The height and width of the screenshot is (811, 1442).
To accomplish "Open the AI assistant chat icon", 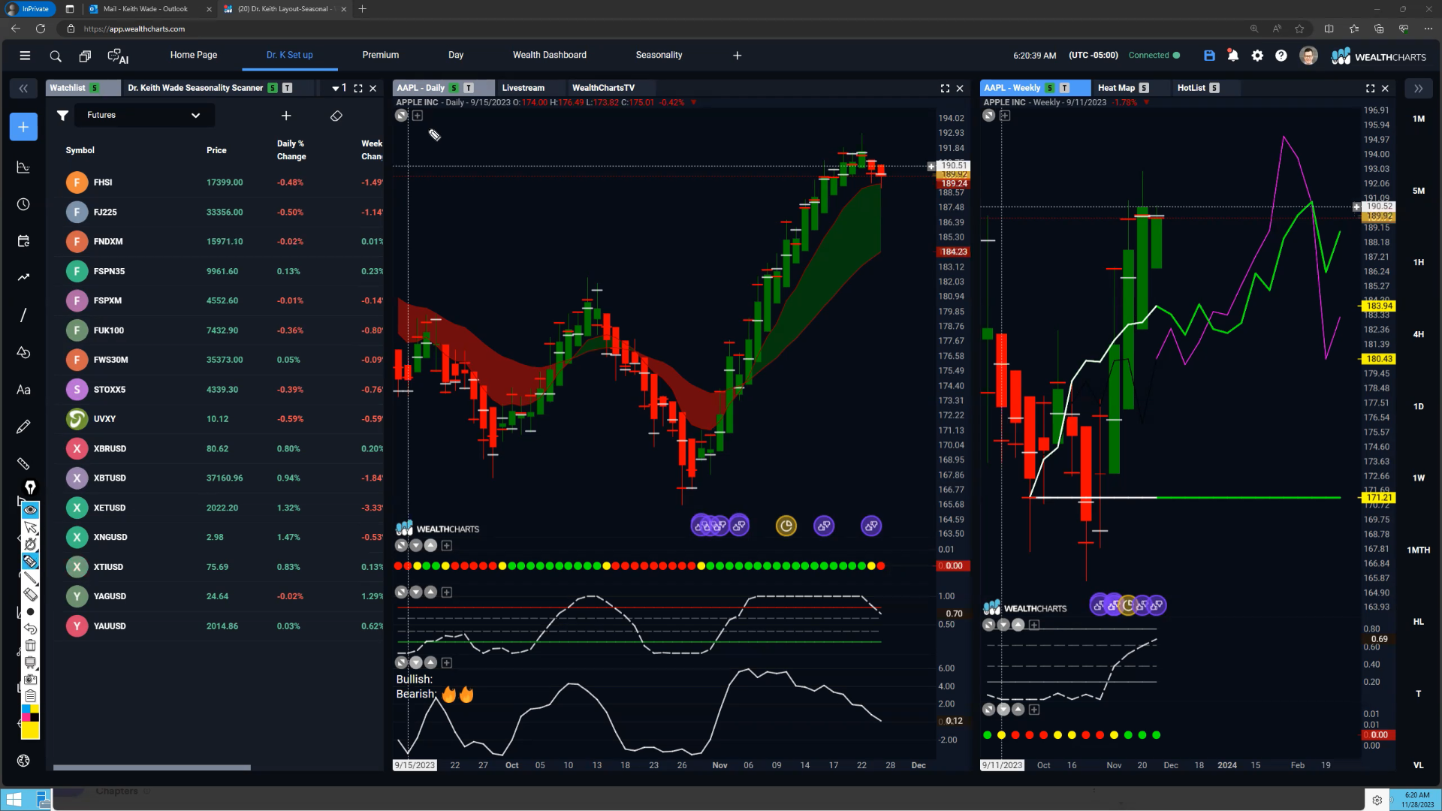I will pyautogui.click(x=118, y=56).
